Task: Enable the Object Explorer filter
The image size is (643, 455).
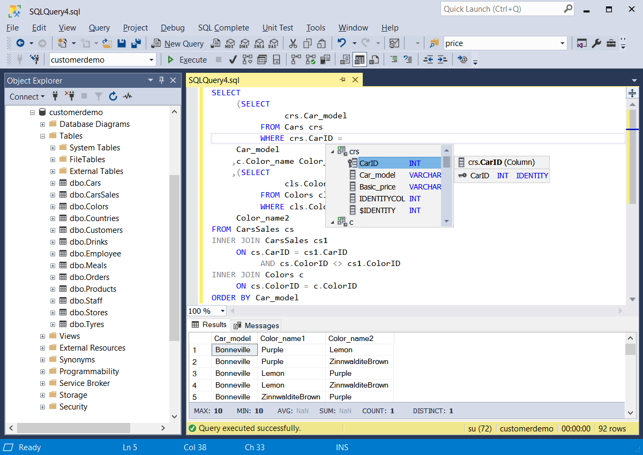Action: (99, 96)
